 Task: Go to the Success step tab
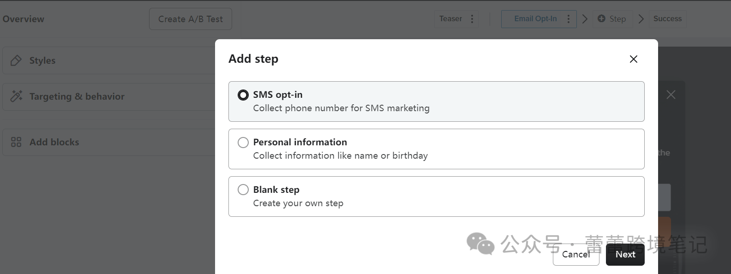tap(667, 19)
